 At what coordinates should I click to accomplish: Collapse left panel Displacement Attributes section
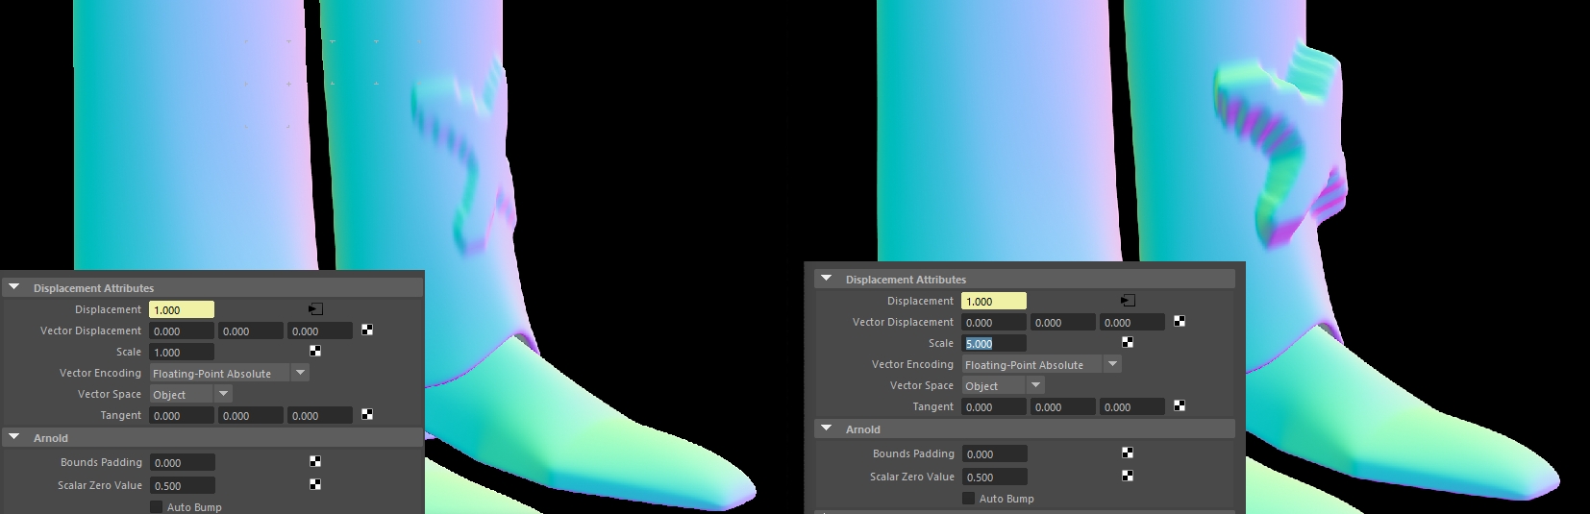click(14, 287)
